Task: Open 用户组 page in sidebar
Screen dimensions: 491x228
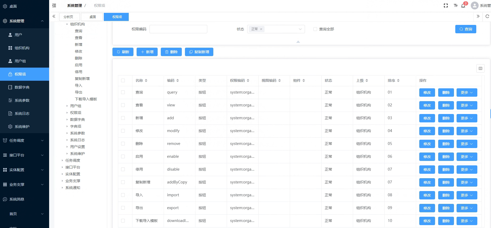Action: pos(24,61)
